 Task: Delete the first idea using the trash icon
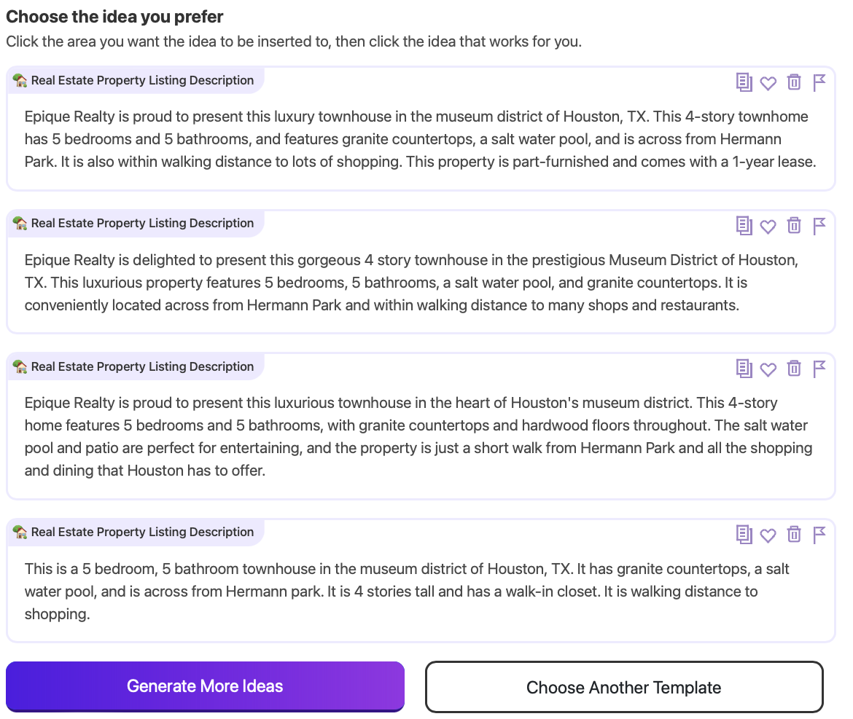[x=794, y=82]
